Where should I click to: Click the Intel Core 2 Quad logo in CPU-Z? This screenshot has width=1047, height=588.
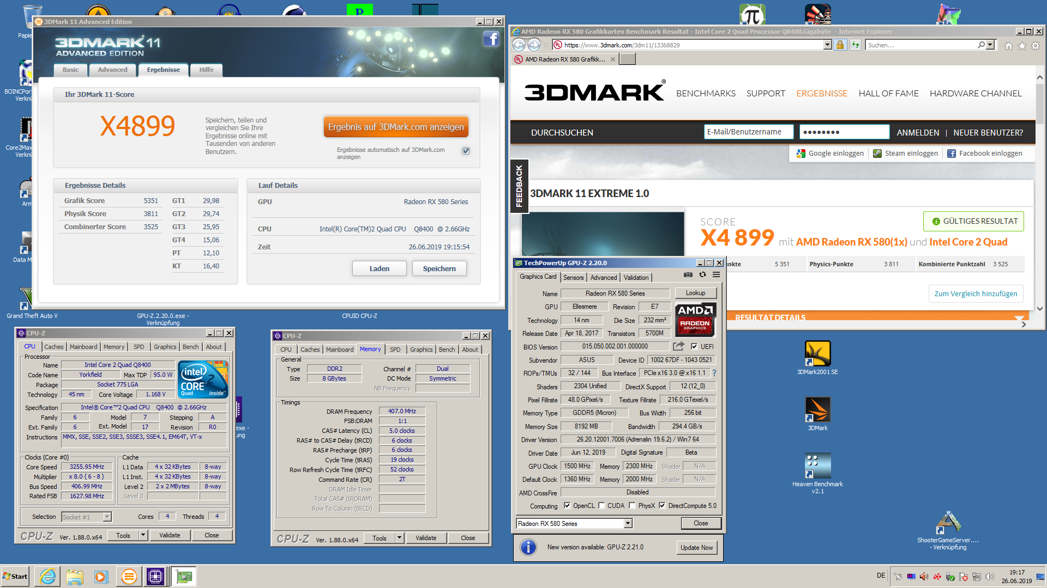coord(203,379)
